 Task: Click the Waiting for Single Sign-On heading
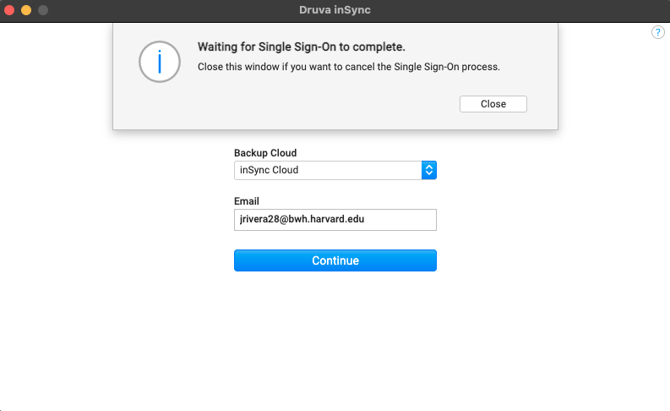(302, 47)
